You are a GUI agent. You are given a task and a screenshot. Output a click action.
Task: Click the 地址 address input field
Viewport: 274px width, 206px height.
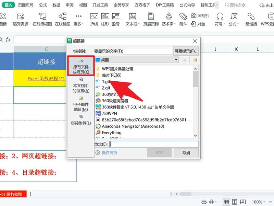click(x=154, y=144)
